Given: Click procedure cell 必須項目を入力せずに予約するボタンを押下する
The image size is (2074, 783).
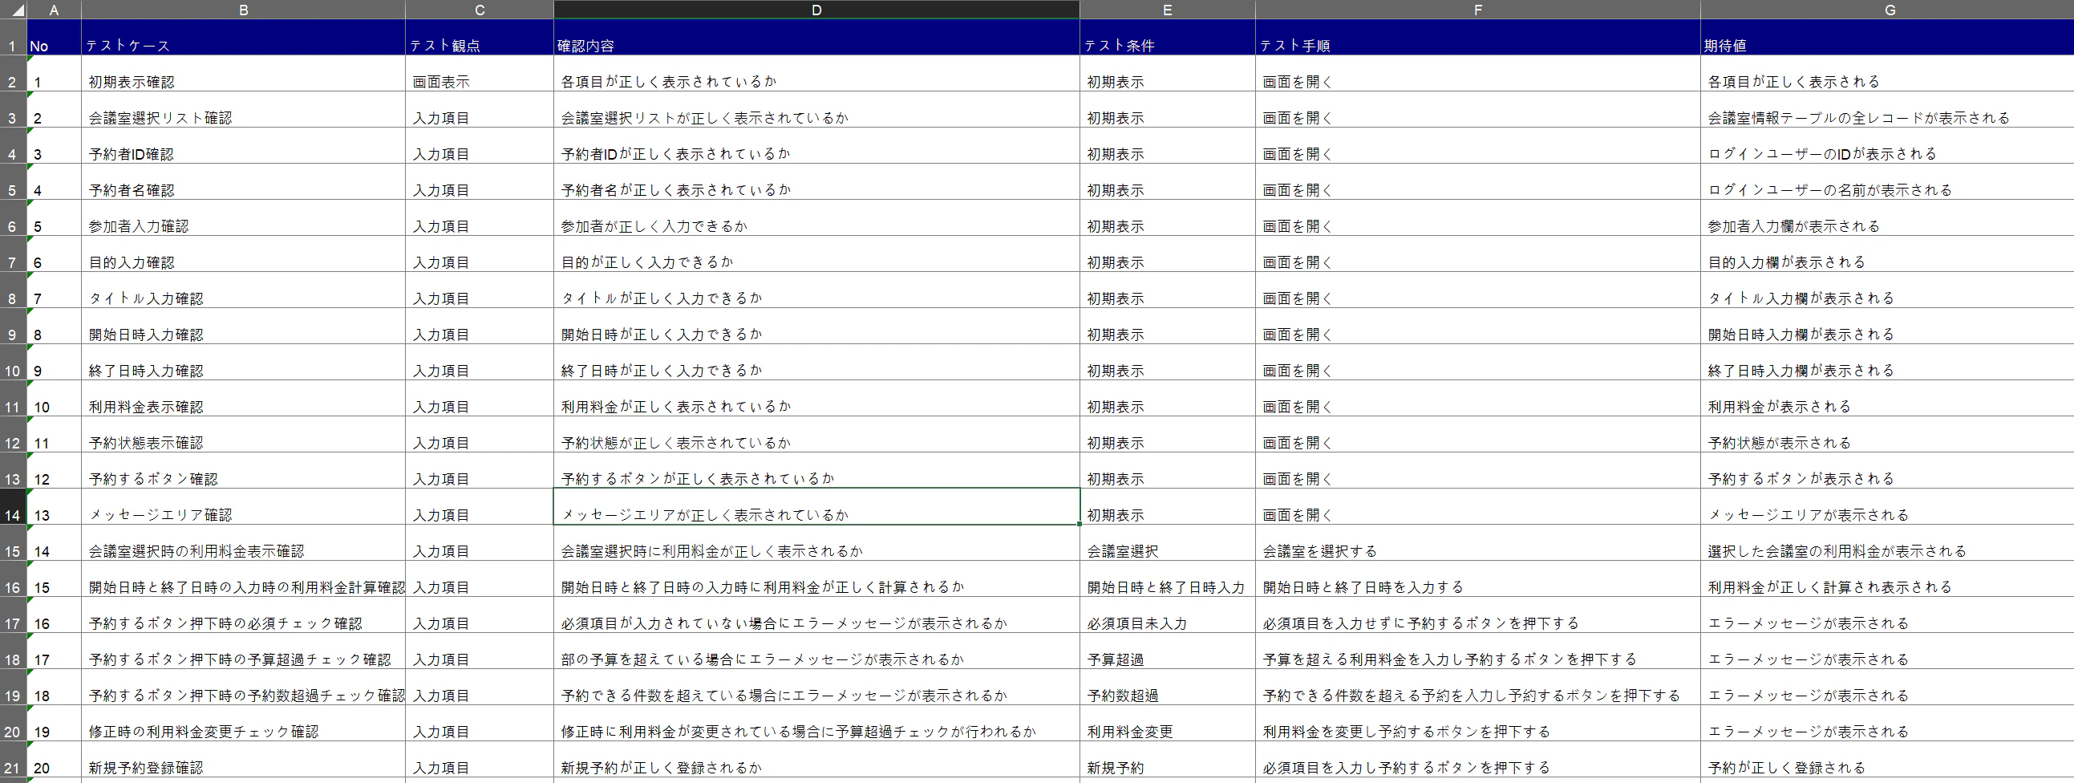Looking at the screenshot, I should point(1477,615).
